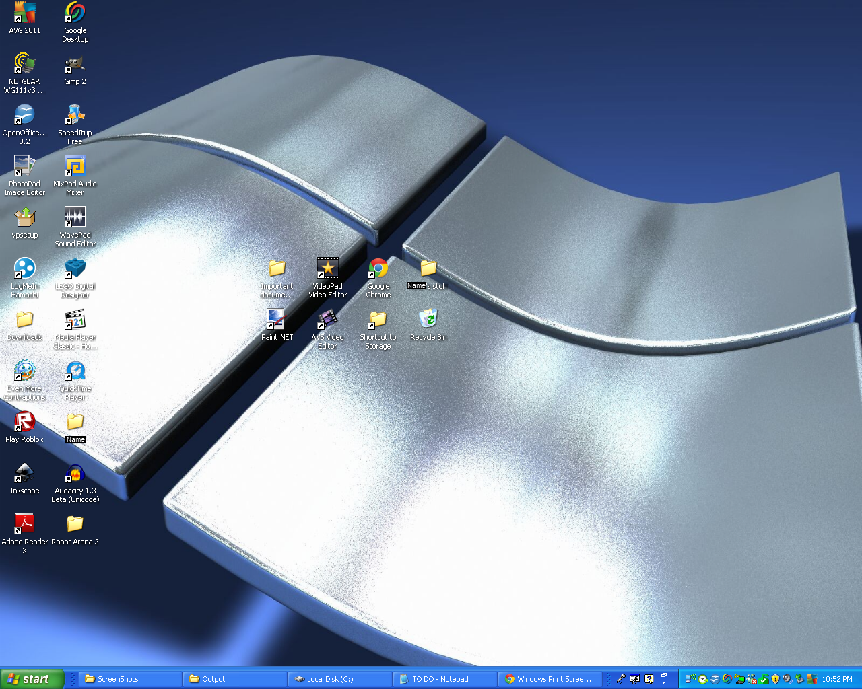The height and width of the screenshot is (689, 862).
Task: Click the language bar microphone icon
Action: coord(621,679)
